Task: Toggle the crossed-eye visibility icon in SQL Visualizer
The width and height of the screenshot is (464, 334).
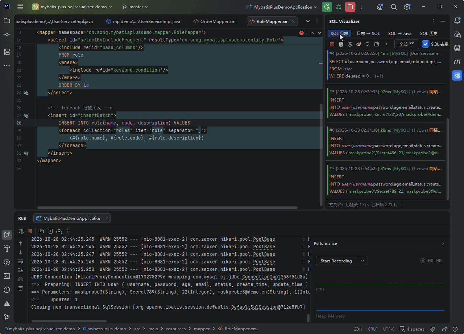Action: (x=359, y=44)
